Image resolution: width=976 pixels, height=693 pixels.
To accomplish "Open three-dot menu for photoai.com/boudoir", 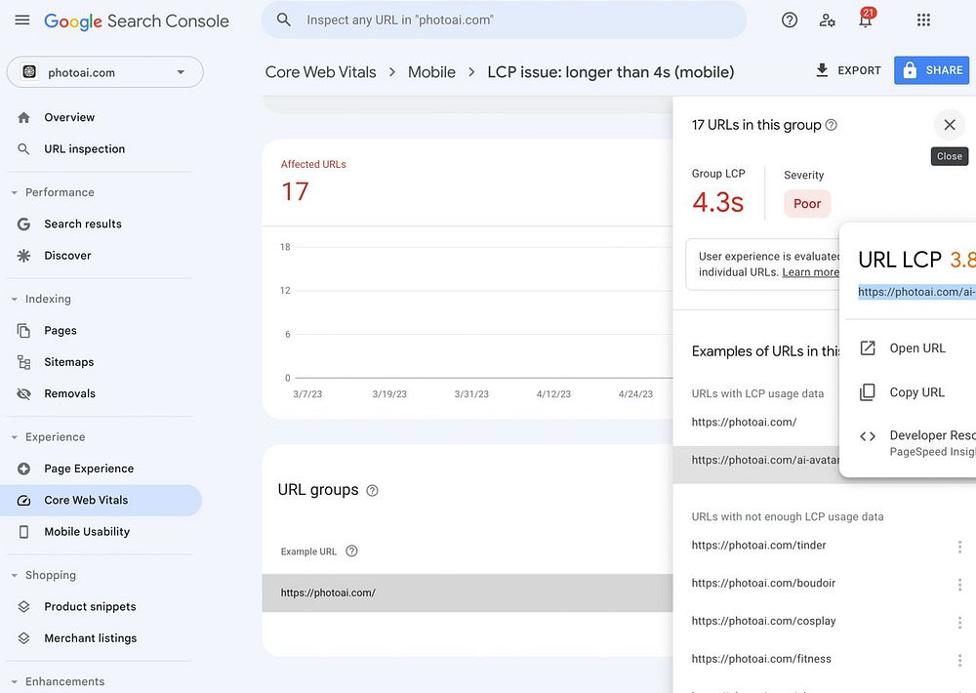I will [x=959, y=585].
